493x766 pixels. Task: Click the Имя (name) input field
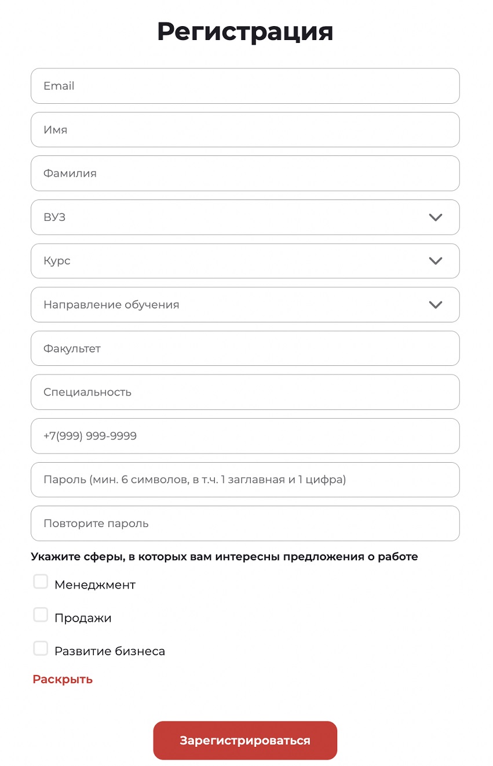pyautogui.click(x=245, y=129)
